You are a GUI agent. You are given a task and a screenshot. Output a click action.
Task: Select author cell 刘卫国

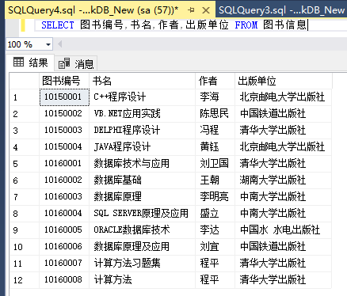(215, 164)
